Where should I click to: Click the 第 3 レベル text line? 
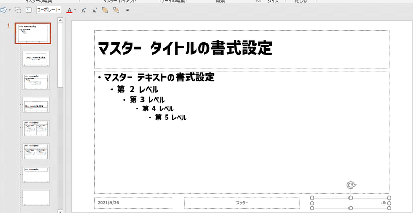(x=147, y=100)
